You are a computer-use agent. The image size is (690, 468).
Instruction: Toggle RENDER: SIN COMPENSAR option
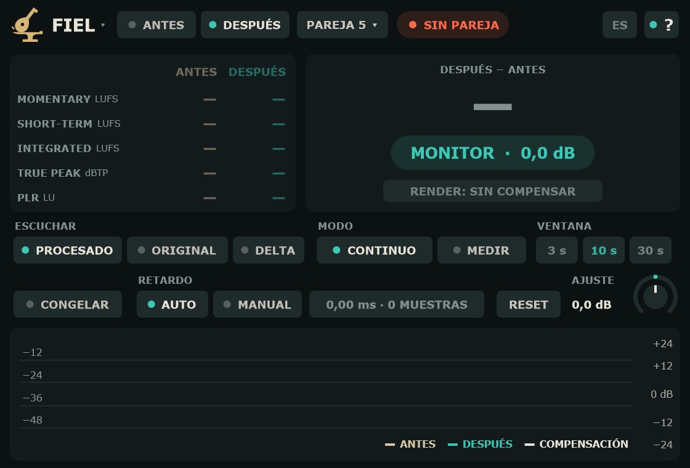493,191
